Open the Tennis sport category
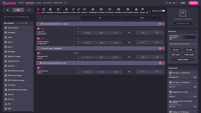 (44, 11)
